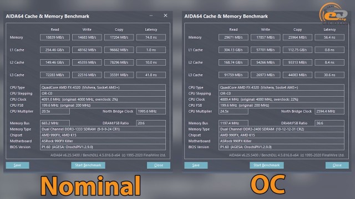The width and height of the screenshot is (355, 199).
Task: Select OC L2 Cache Write 54266 MB/s
Action: pyautogui.click(x=265, y=62)
